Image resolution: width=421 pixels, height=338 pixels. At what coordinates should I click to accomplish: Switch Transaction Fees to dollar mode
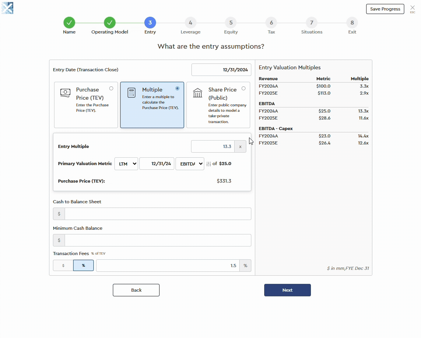point(63,266)
